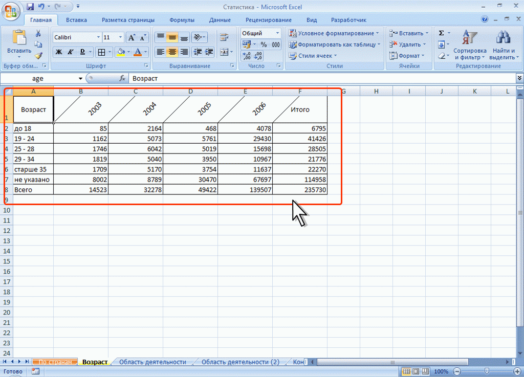Toggle center horizontal text alignment
Image resolution: width=524 pixels, height=377 pixels.
(172, 52)
